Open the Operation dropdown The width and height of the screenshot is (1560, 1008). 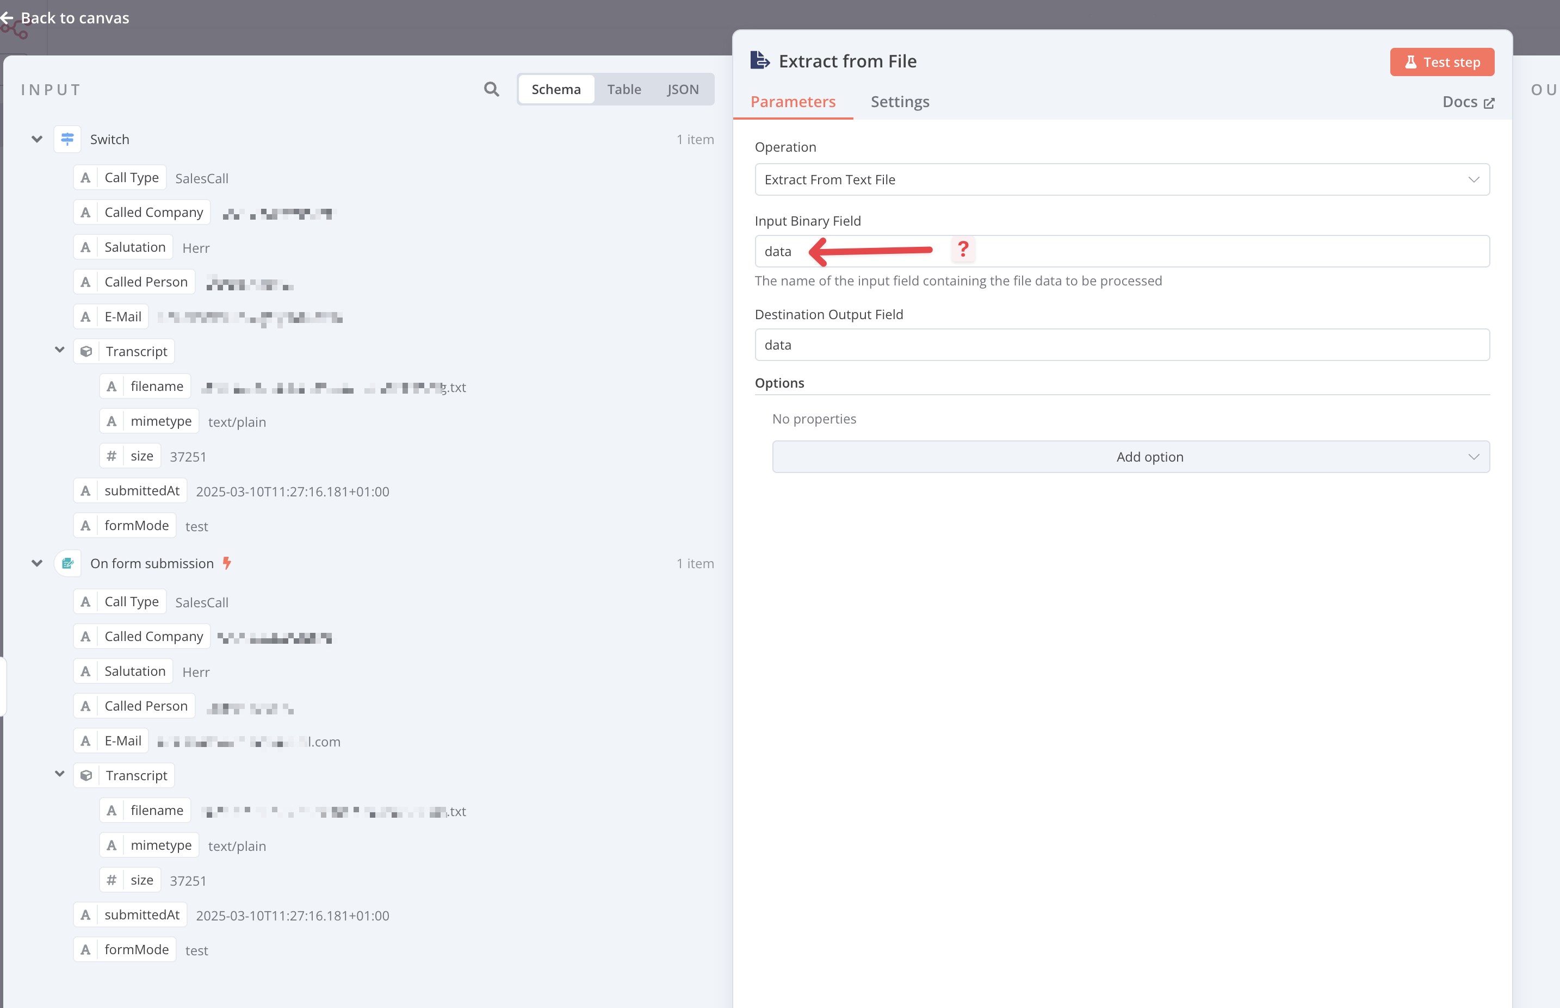(1122, 179)
